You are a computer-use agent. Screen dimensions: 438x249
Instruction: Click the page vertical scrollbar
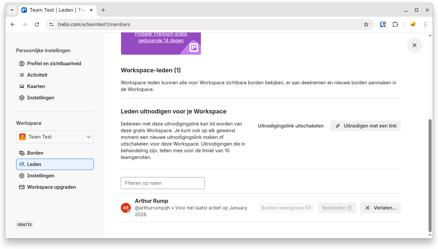pos(430,174)
